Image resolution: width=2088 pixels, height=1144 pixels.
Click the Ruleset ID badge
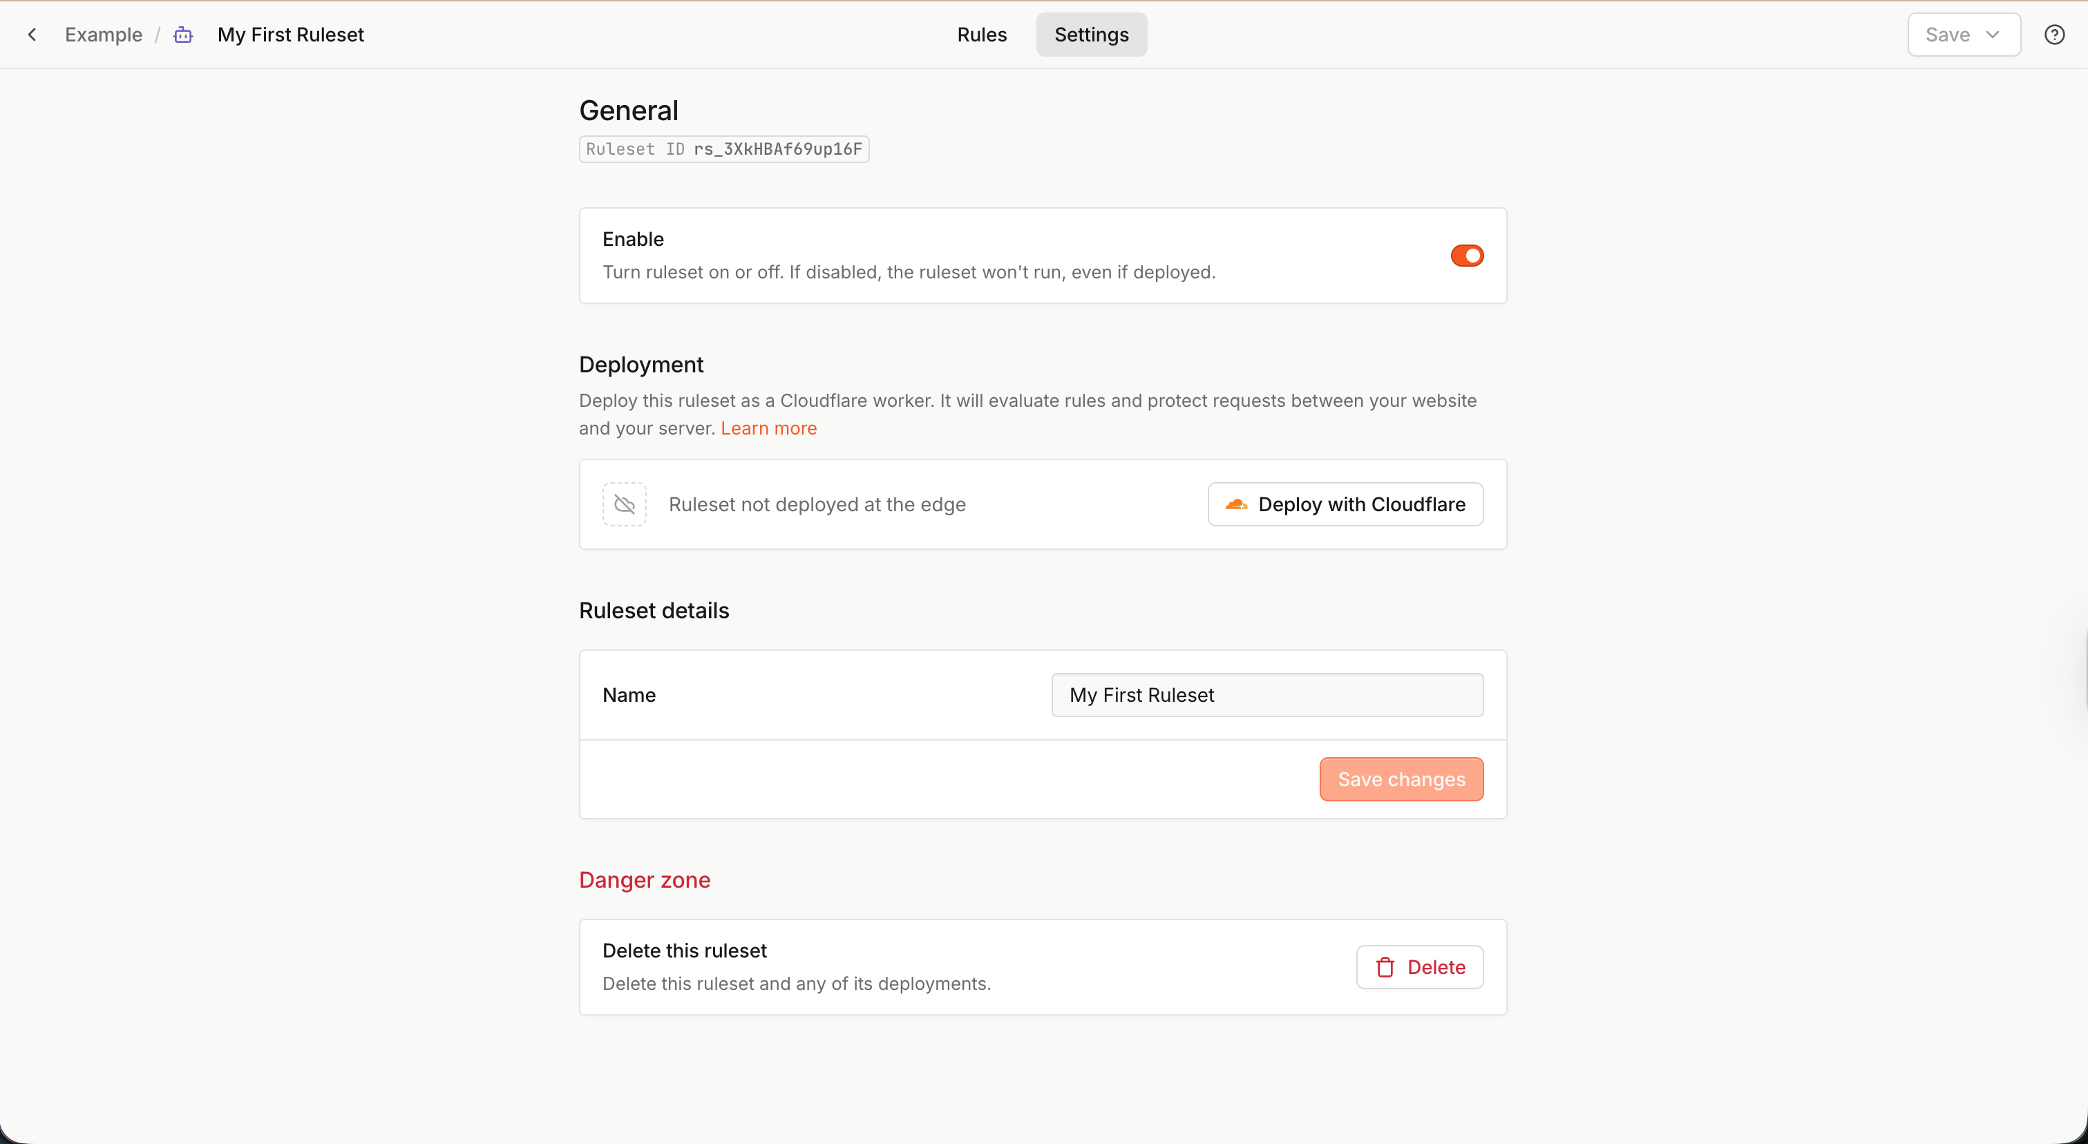coord(724,149)
